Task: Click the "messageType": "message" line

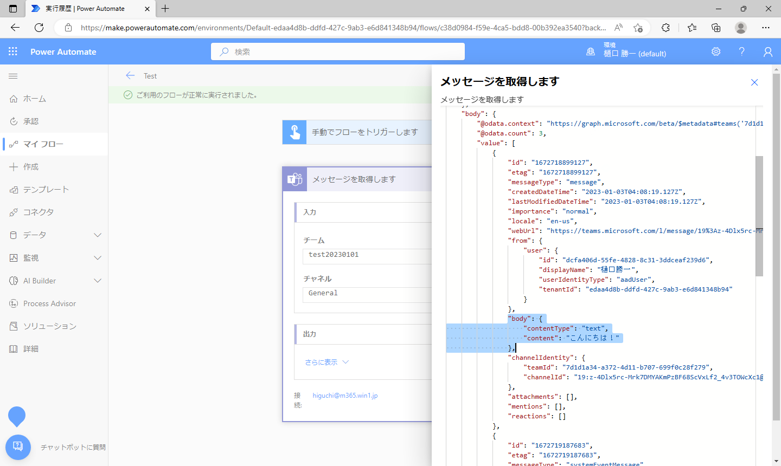Action: tap(556, 182)
